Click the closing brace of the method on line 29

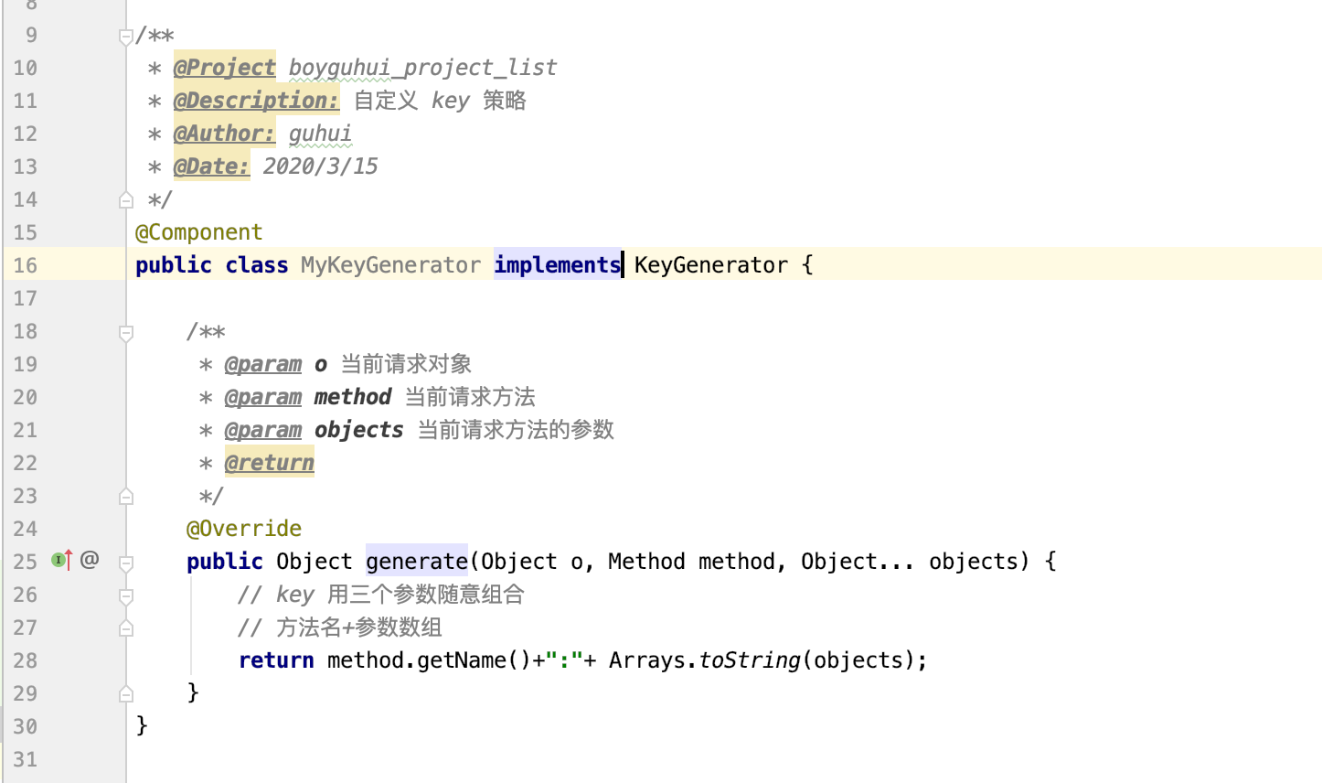pyautogui.click(x=193, y=692)
